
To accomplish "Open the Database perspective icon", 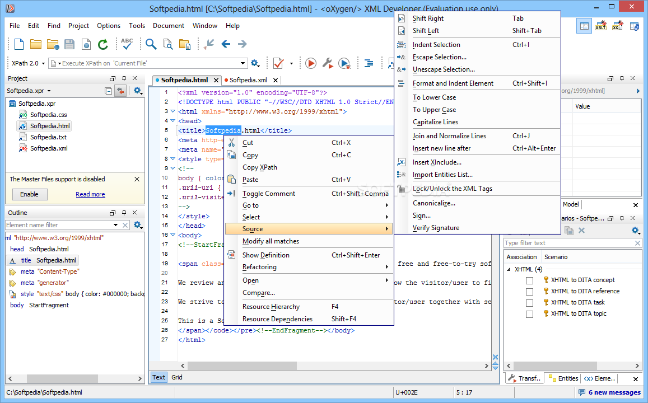I will pos(635,26).
